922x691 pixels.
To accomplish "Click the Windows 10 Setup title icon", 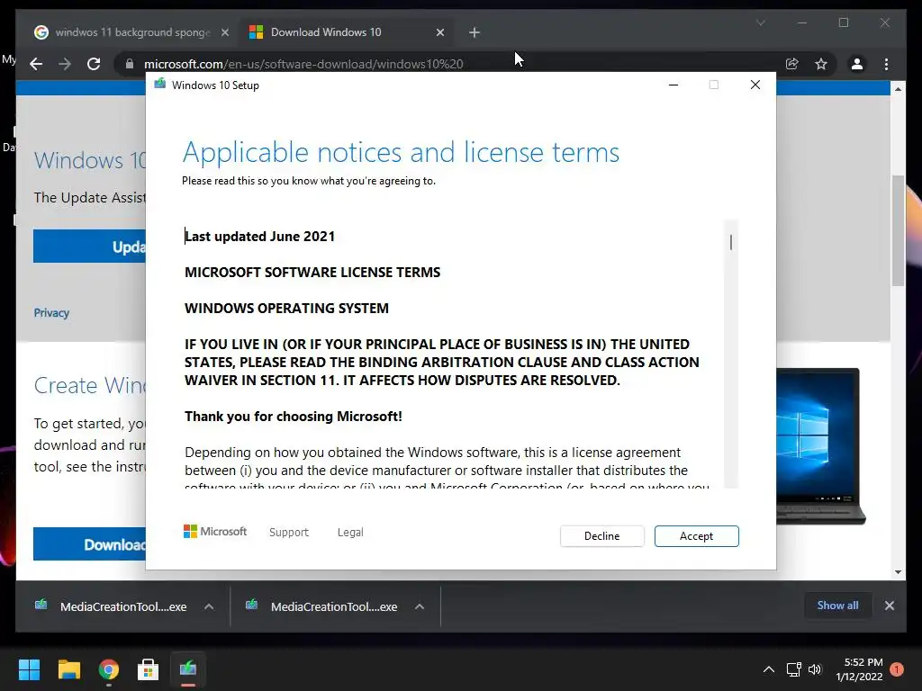I will [159, 85].
